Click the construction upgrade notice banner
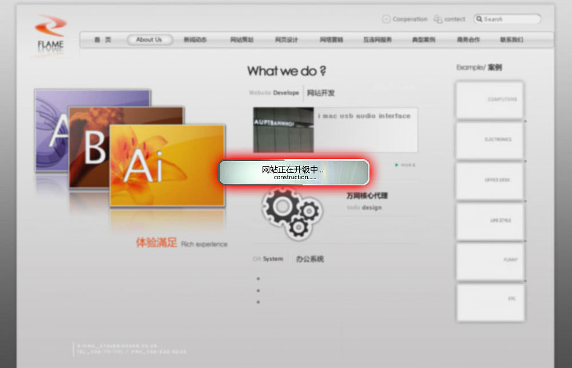 [294, 172]
